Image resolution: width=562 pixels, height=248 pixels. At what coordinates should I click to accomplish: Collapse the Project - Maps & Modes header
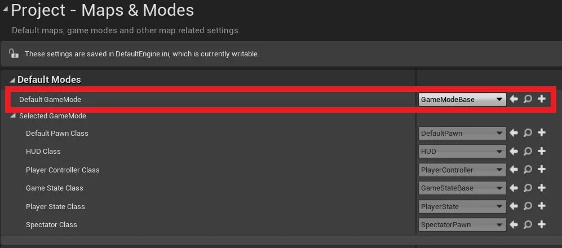point(5,10)
